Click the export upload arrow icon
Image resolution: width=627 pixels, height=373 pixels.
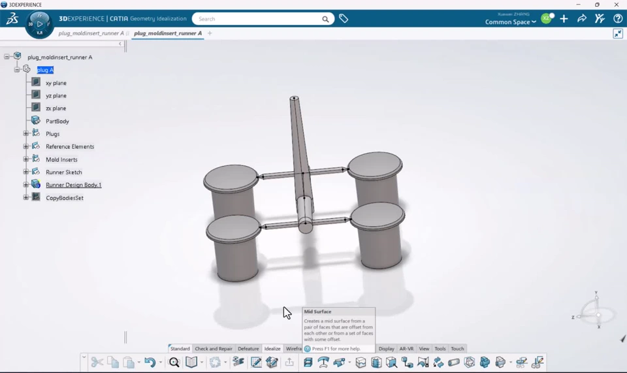pos(289,362)
